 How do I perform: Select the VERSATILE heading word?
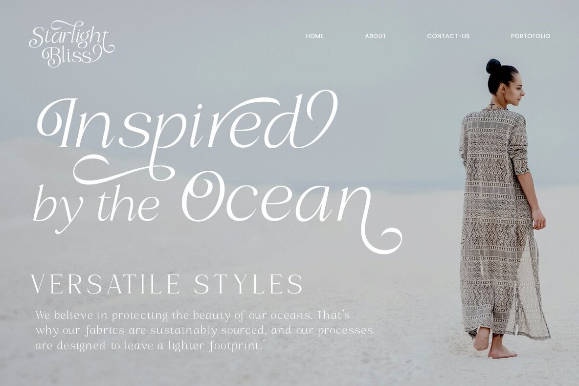[x=105, y=284]
